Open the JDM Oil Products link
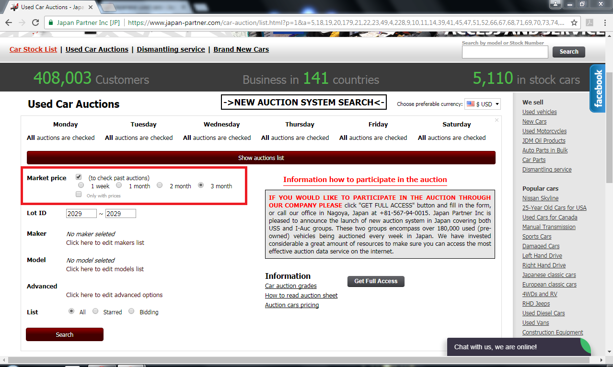This screenshot has width=613, height=367. [x=544, y=141]
